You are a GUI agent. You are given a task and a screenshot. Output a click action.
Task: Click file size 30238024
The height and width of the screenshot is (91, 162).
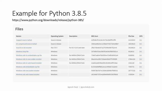pyautogui.click(x=132, y=48)
